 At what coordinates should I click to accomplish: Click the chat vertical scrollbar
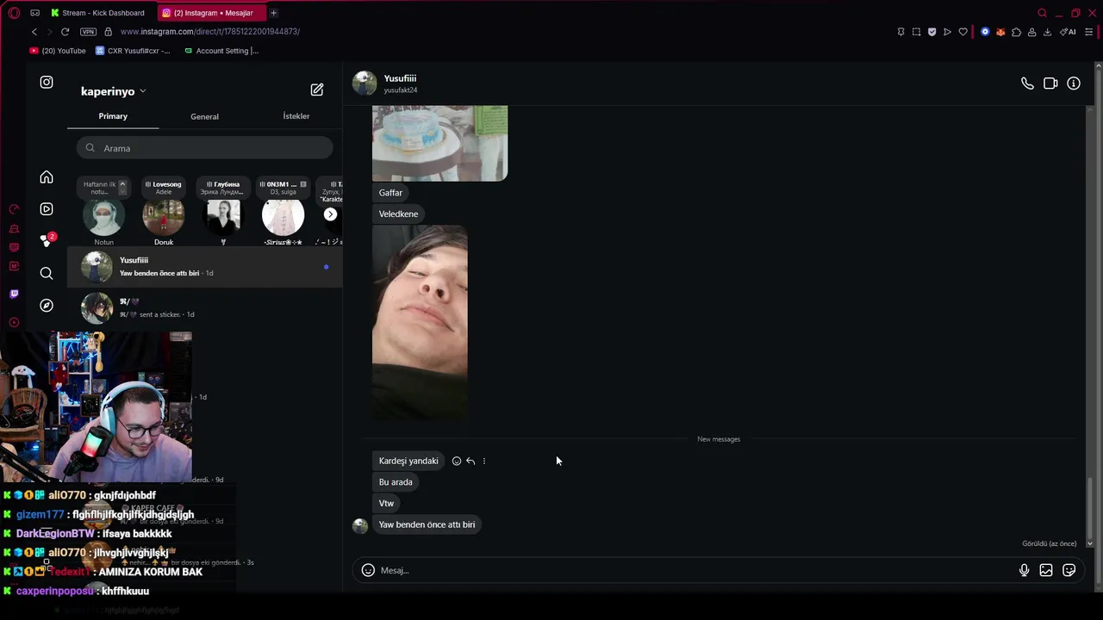coord(1089,508)
